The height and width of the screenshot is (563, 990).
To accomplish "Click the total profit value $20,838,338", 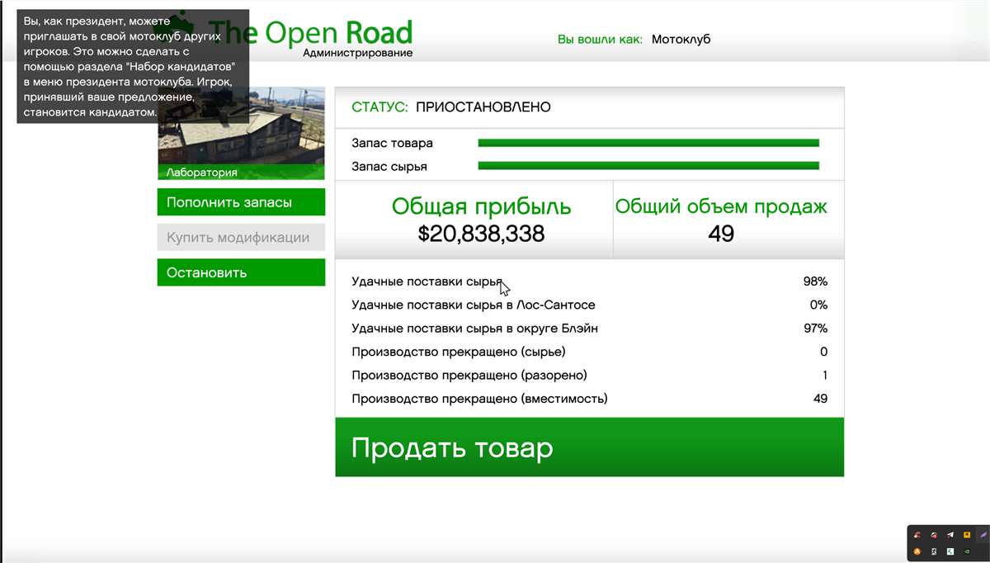I will coord(481,234).
